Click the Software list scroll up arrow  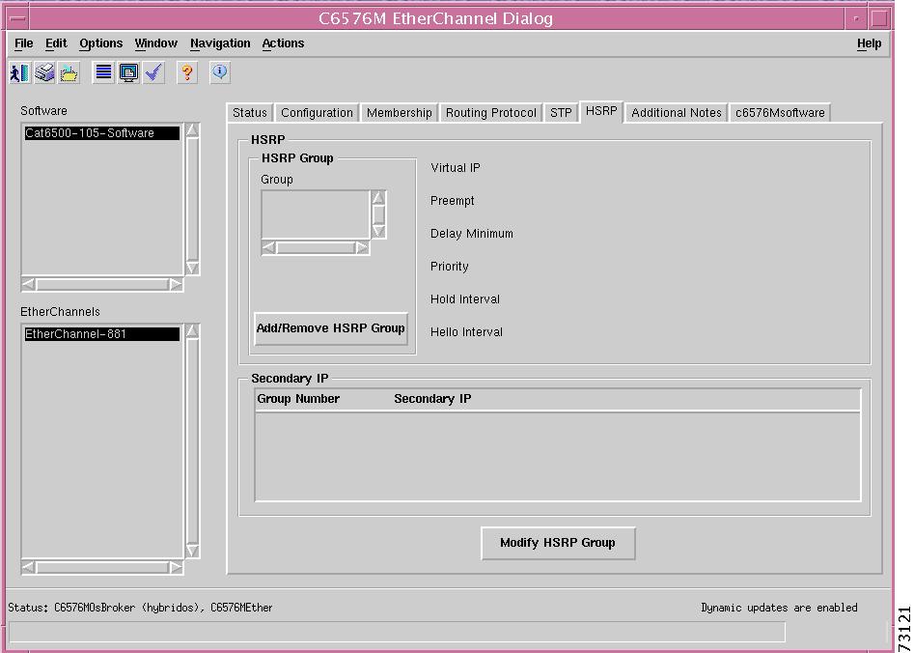pyautogui.click(x=192, y=130)
